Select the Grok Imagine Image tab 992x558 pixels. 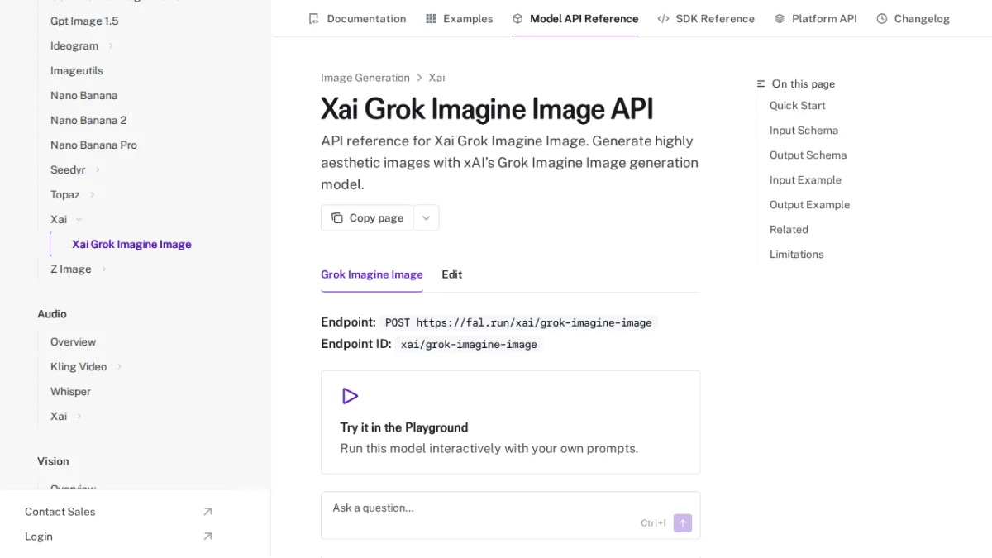372,274
